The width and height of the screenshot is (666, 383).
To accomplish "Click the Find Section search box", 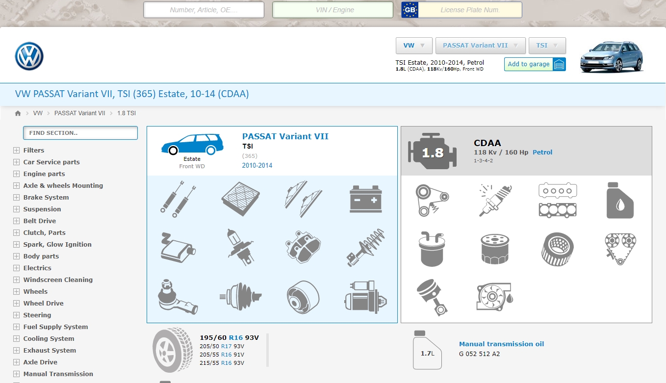I will click(80, 133).
